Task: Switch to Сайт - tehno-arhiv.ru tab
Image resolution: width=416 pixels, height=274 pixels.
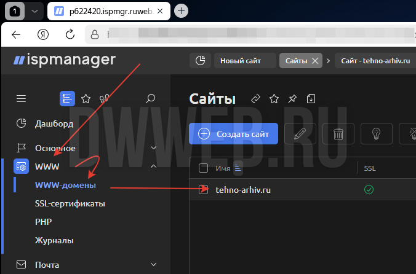Action: tap(375, 61)
